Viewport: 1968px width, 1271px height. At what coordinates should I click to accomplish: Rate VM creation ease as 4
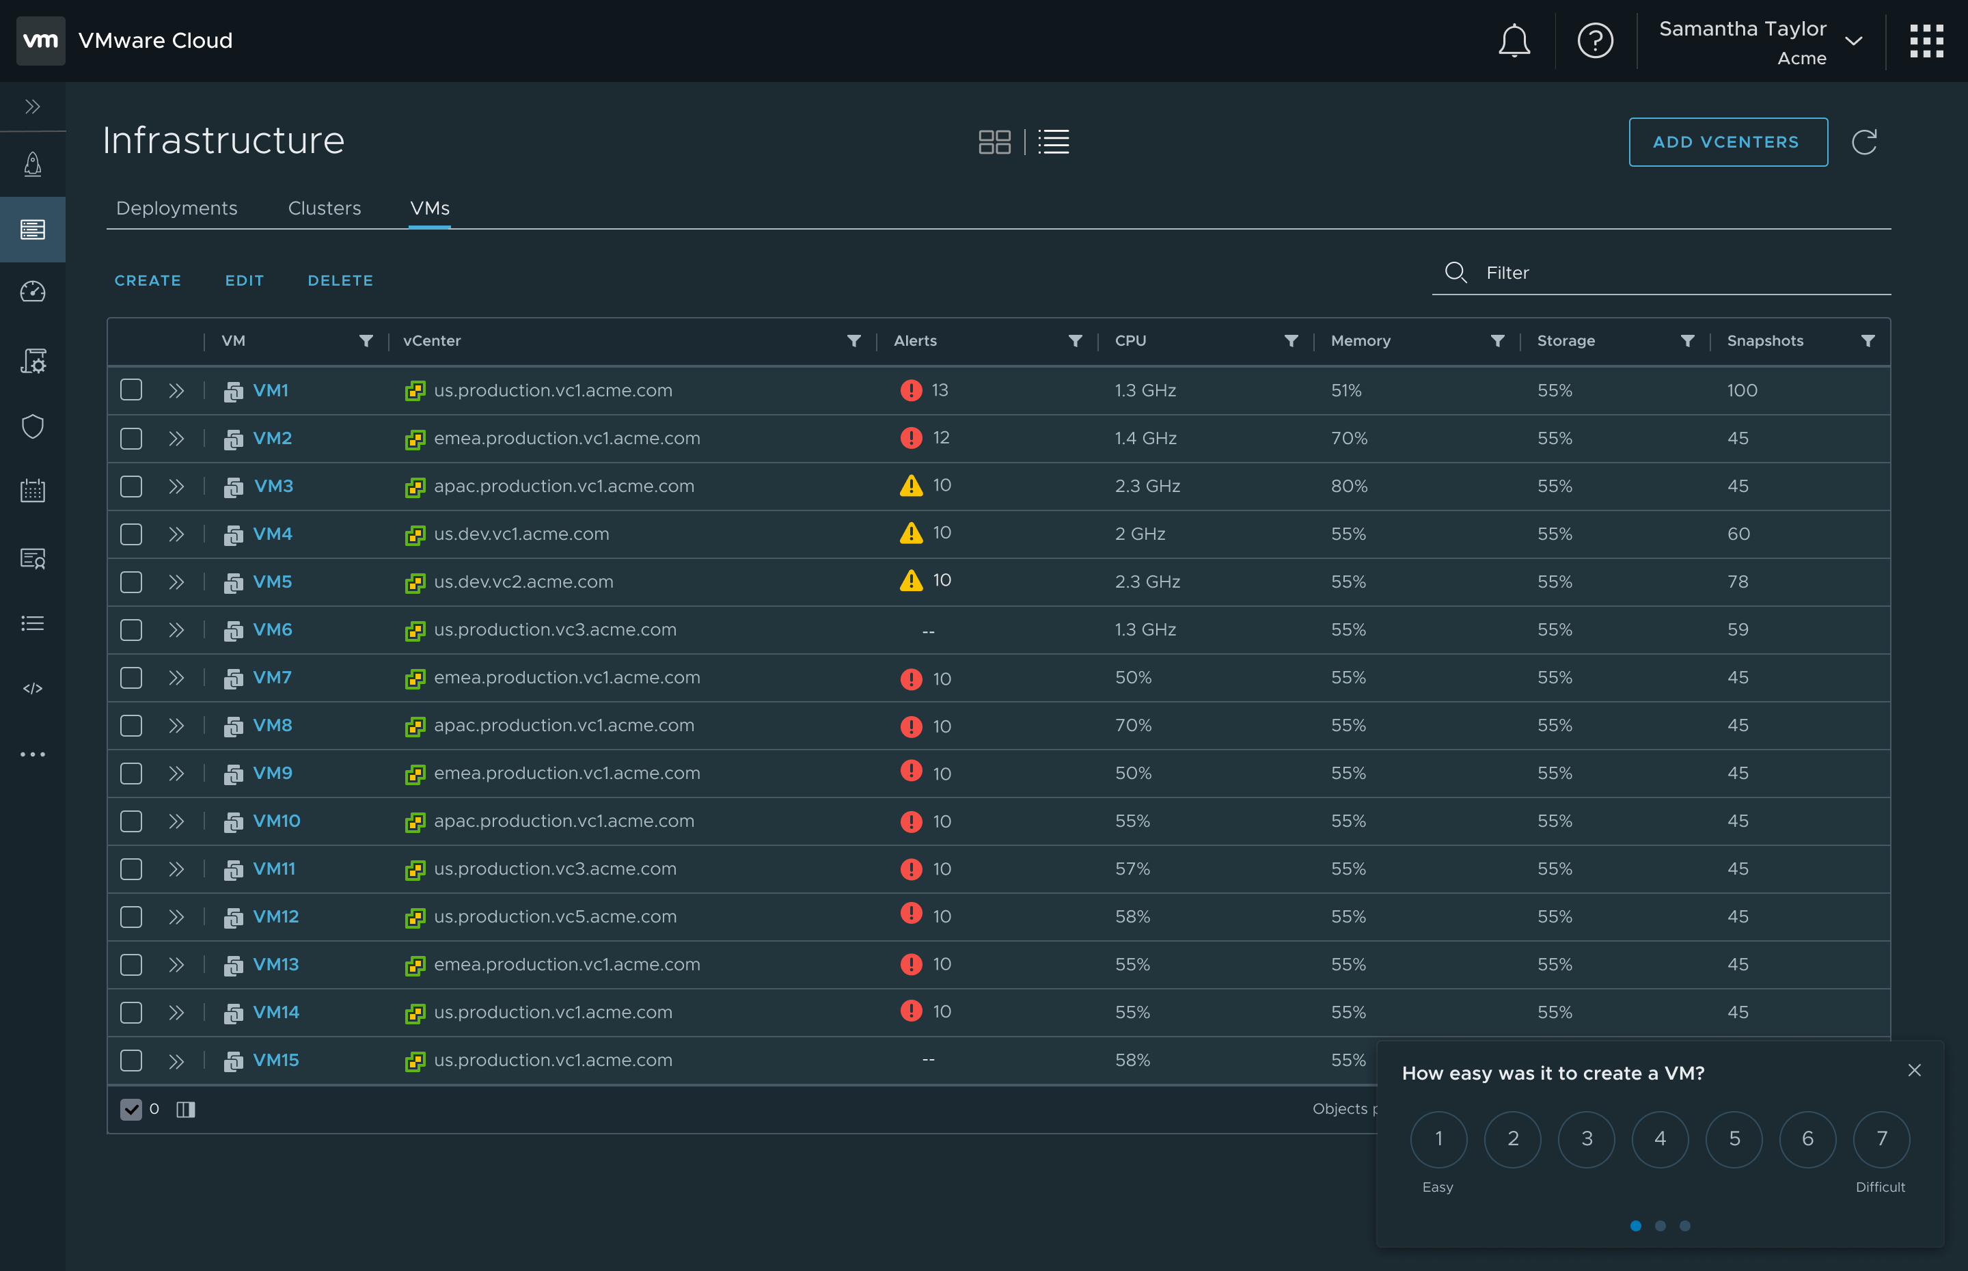pyautogui.click(x=1659, y=1139)
